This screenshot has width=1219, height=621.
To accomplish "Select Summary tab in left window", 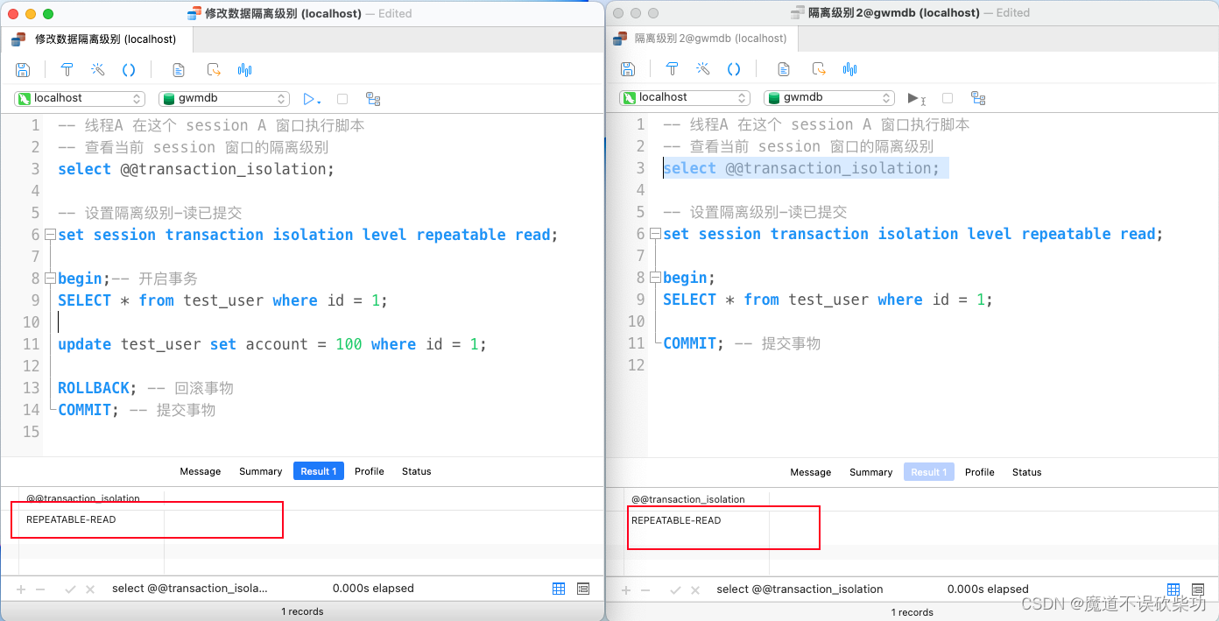I will pos(260,471).
